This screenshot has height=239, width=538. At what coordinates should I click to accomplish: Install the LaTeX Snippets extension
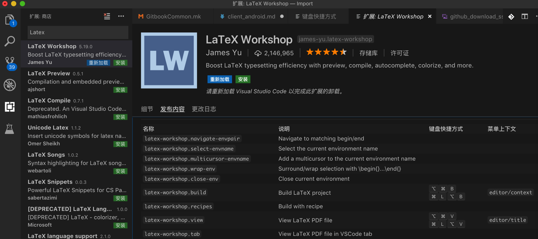[120, 198]
